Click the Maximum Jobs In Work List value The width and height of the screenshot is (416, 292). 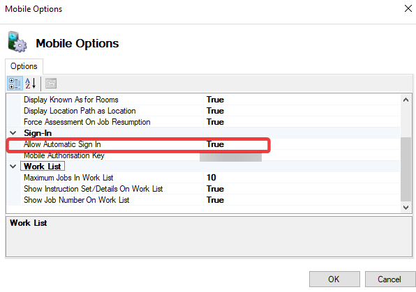point(302,178)
